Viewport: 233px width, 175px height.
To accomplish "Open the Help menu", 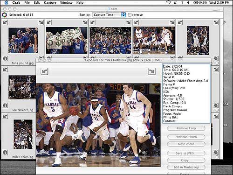I will pos(80,2).
